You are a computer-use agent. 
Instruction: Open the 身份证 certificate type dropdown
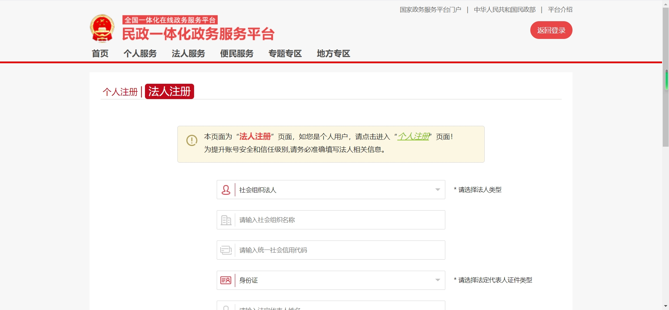point(438,280)
